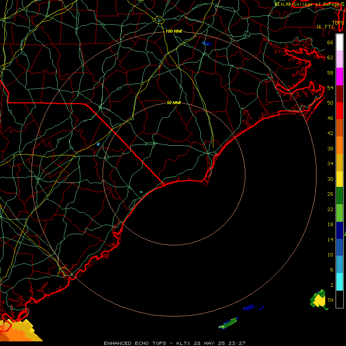Click the small blue echo under the 100 NMI label
The height and width of the screenshot is (346, 346).
coord(206,43)
